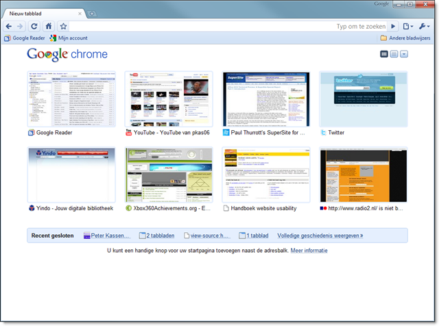The width and height of the screenshot is (439, 326).
Task: Open Mijn account bookmark
Action: point(69,38)
